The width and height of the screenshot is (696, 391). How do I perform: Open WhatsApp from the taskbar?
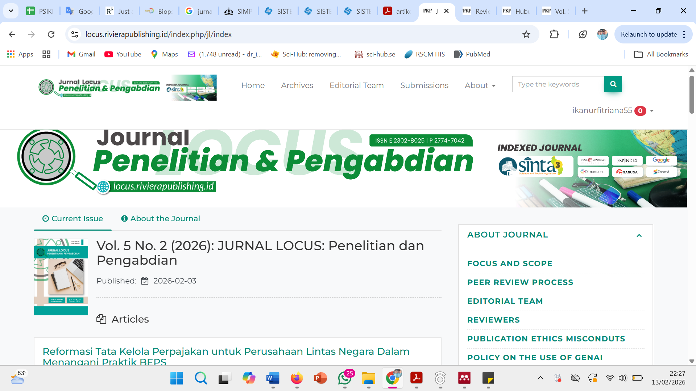click(x=345, y=378)
